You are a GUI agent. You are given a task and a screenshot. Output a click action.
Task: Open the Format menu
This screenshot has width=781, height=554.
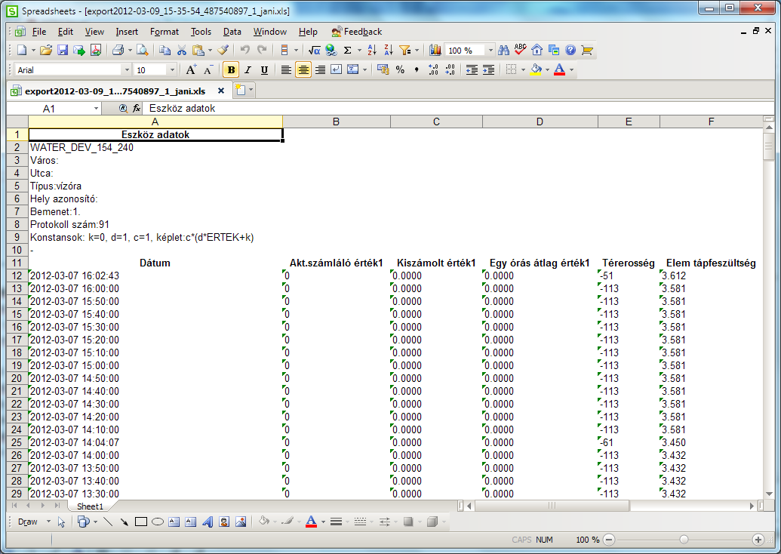click(165, 32)
